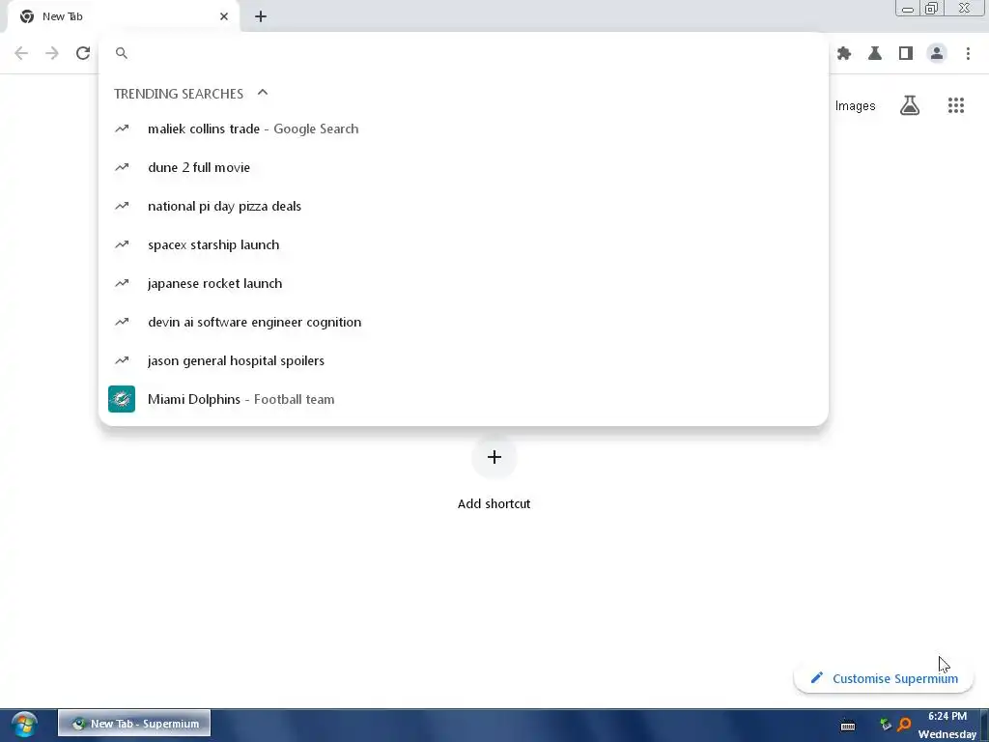The height and width of the screenshot is (742, 989).
Task: Click the Miami Dolphins team logo
Action: [122, 399]
